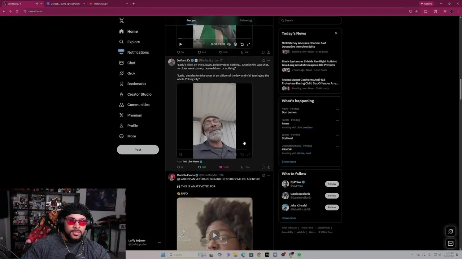Image resolution: width=462 pixels, height=259 pixels.
Task: View analytics showing 1.3M views
Action: point(245,167)
